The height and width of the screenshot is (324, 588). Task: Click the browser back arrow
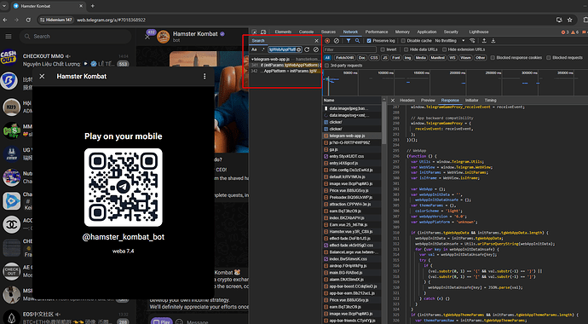tap(5, 20)
